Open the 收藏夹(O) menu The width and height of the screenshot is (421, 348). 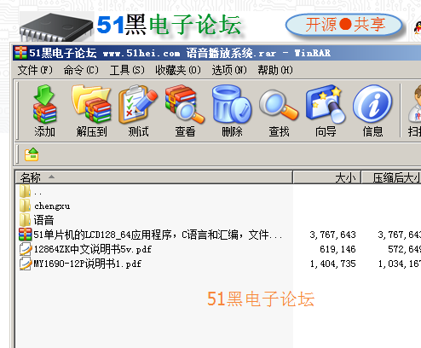pos(178,70)
